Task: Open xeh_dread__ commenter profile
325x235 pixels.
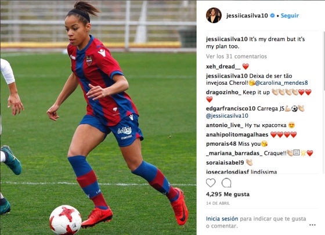Action: click(x=223, y=67)
